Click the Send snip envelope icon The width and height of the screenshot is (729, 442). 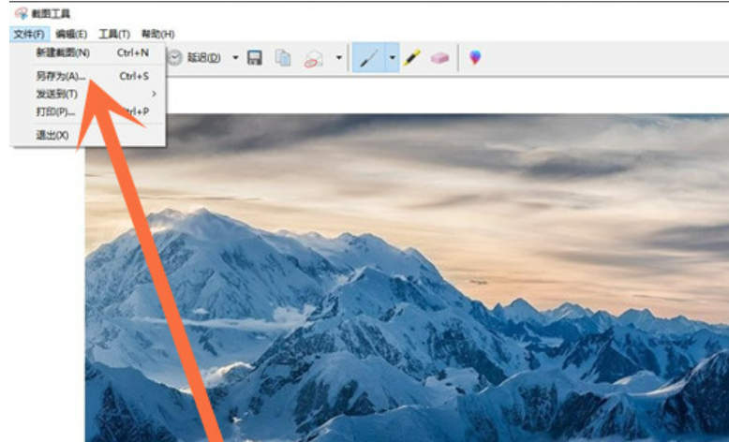[313, 58]
